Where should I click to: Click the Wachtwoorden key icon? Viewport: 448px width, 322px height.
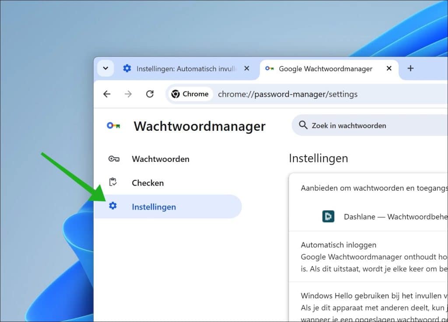[x=114, y=159]
